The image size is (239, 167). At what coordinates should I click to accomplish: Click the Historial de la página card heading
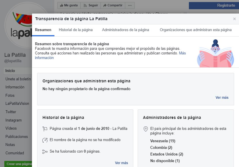[x=63, y=118]
